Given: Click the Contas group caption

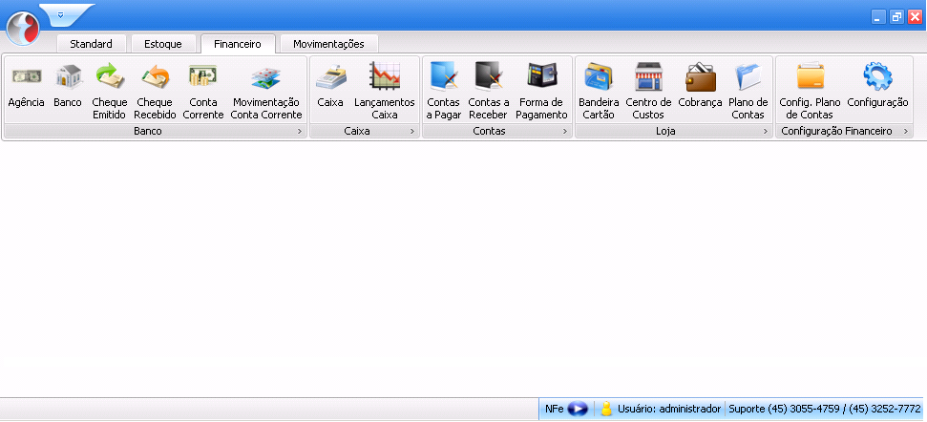Looking at the screenshot, I should (489, 131).
